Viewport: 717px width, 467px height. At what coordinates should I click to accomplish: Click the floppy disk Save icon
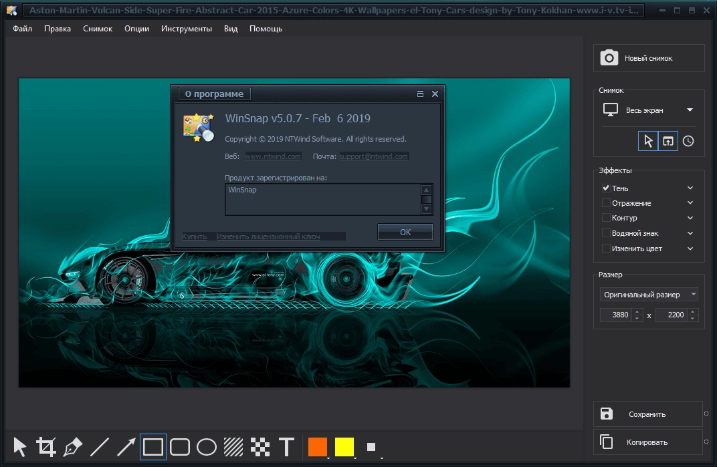(x=607, y=414)
